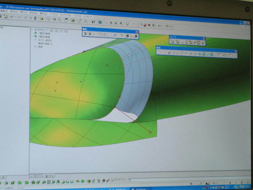Image resolution: width=253 pixels, height=190 pixels.
Task: Open the 表示 (View) menu
Action: pos(14,11)
